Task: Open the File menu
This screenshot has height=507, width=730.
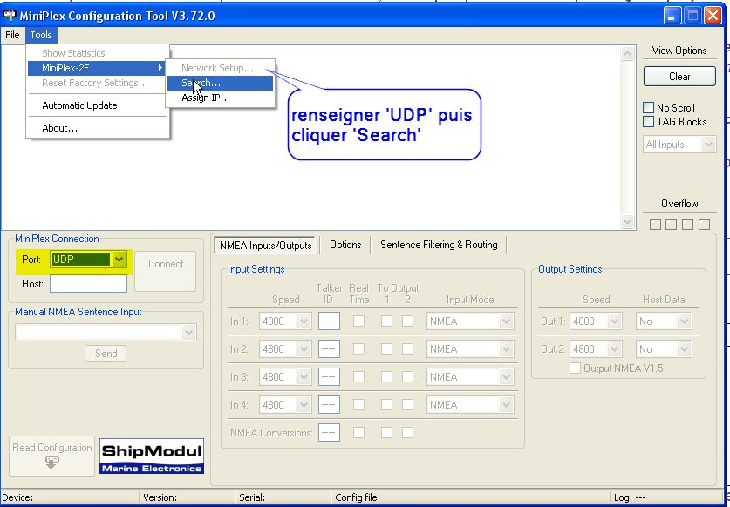Action: 12,35
